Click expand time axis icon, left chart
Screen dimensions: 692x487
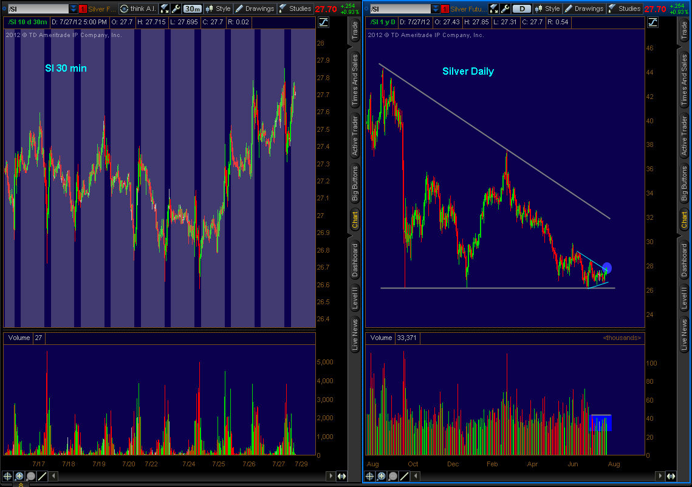click(x=342, y=476)
